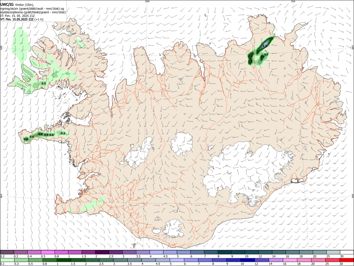This screenshot has width=354, height=266.
Task: Click the pale grey snow swatch between 25 and 30
Action: point(333,252)
